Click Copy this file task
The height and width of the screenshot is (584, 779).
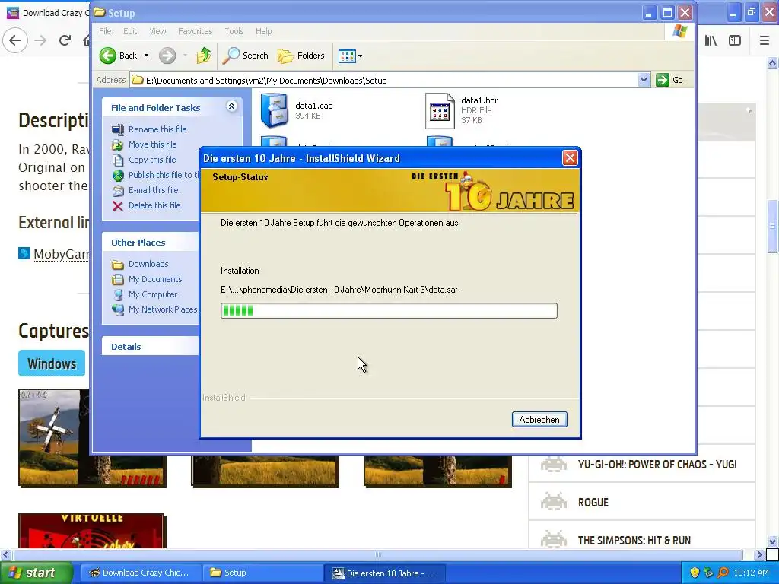pyautogui.click(x=152, y=160)
